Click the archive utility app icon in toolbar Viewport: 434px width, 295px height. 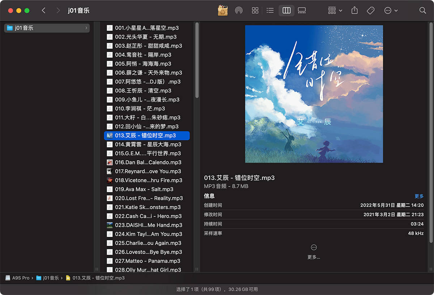pos(222,10)
